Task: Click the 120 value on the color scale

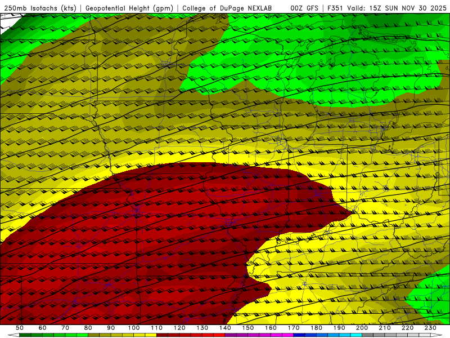Action: [x=179, y=328]
